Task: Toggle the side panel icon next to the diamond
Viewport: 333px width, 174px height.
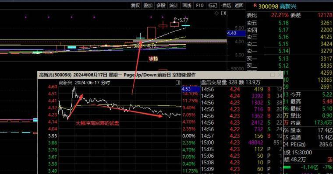Action: click(223, 13)
